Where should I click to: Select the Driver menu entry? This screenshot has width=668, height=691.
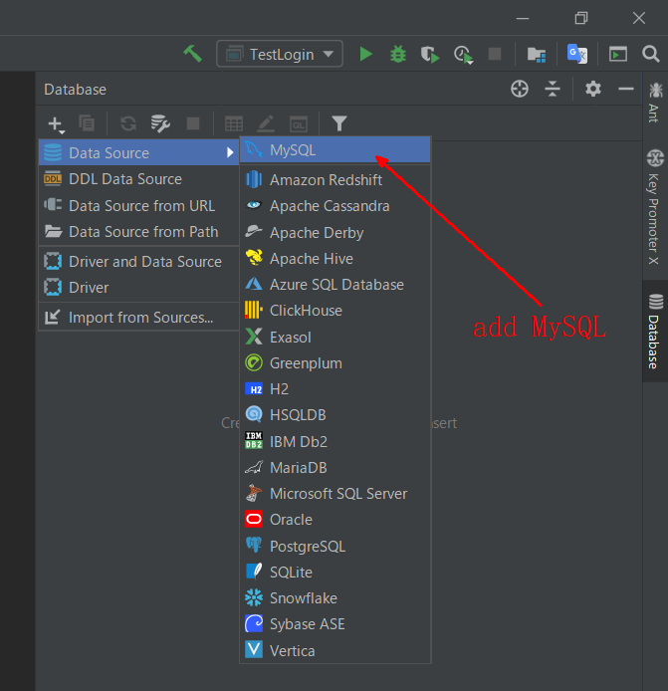point(138,288)
